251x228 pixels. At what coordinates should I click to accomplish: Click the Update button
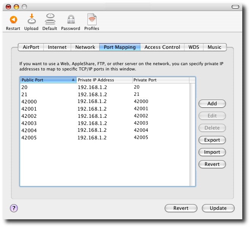pos(218,208)
